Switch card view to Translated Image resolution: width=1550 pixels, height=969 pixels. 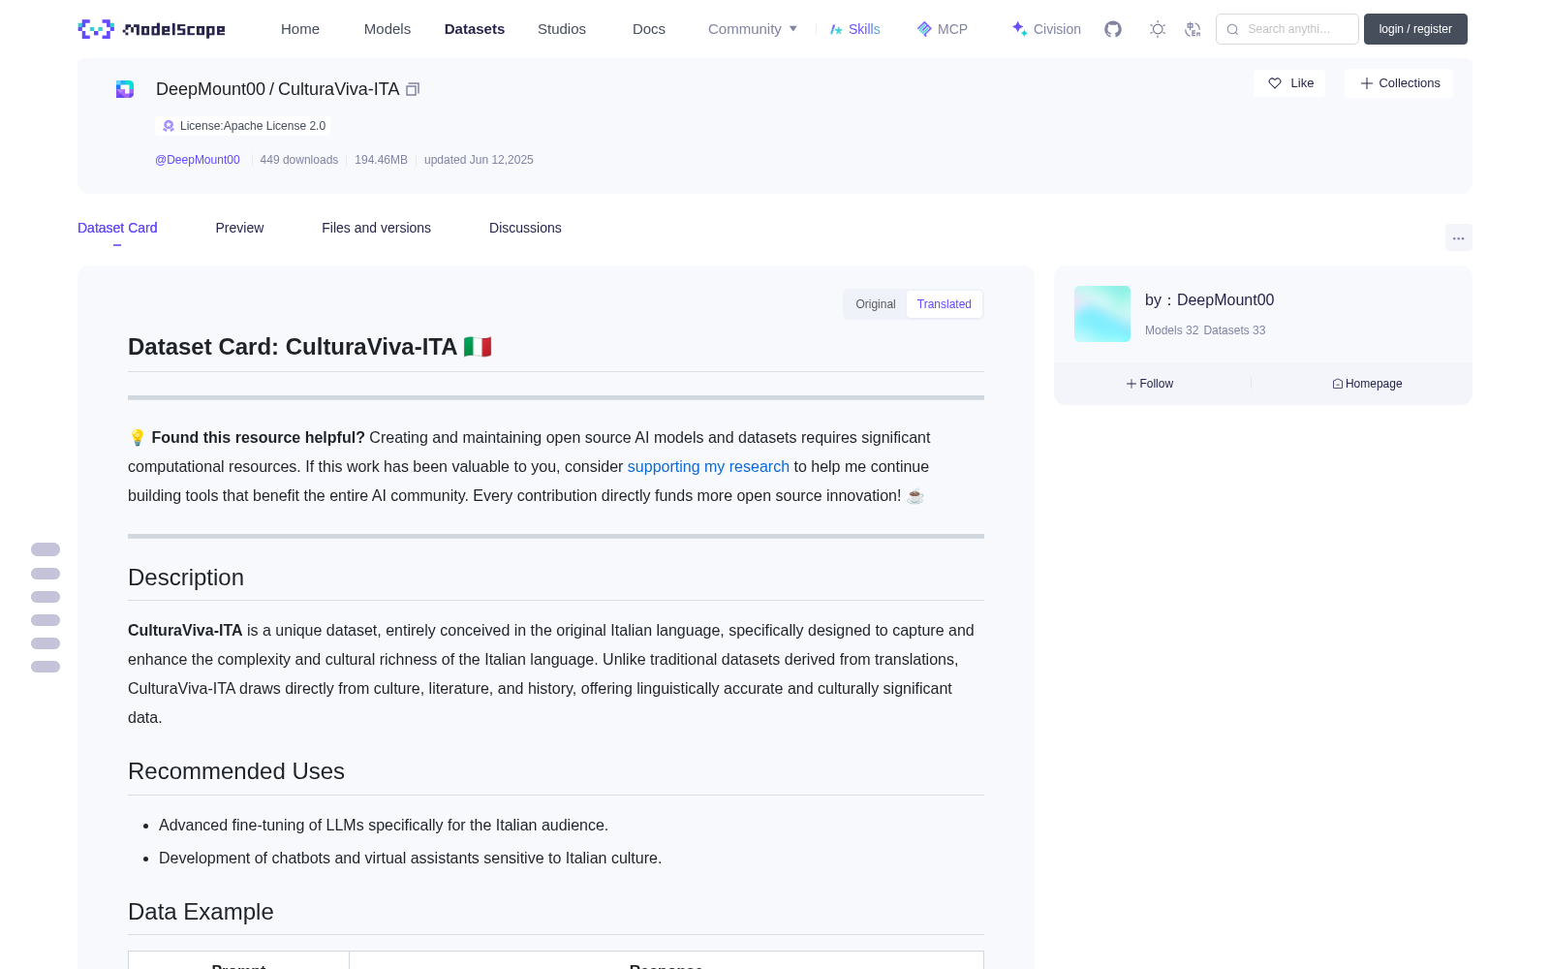pyautogui.click(x=945, y=304)
